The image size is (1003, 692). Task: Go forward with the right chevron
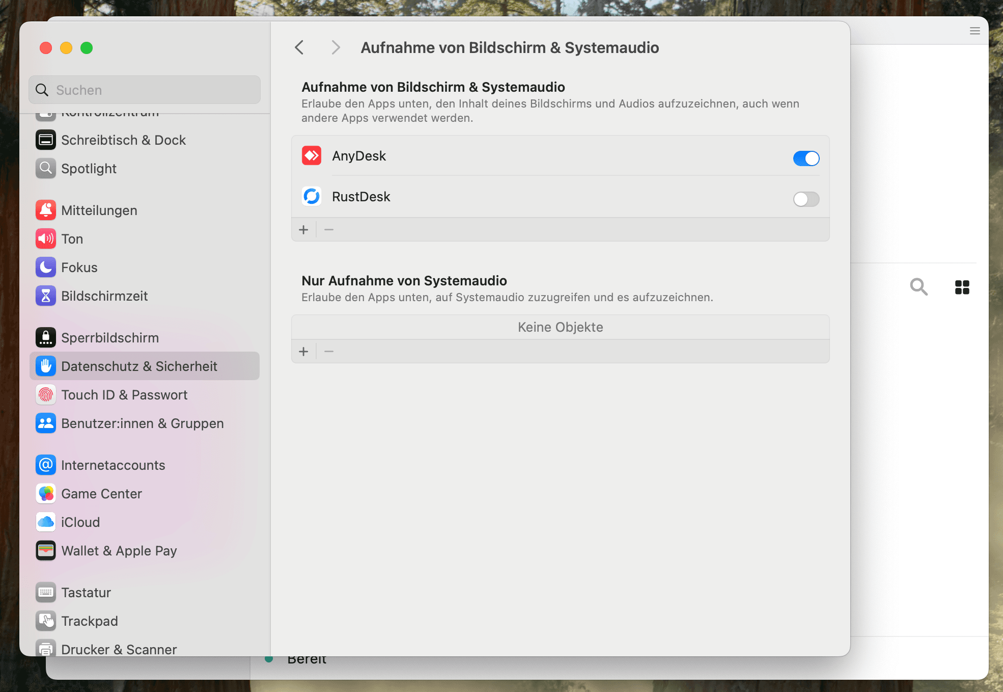pyautogui.click(x=335, y=47)
